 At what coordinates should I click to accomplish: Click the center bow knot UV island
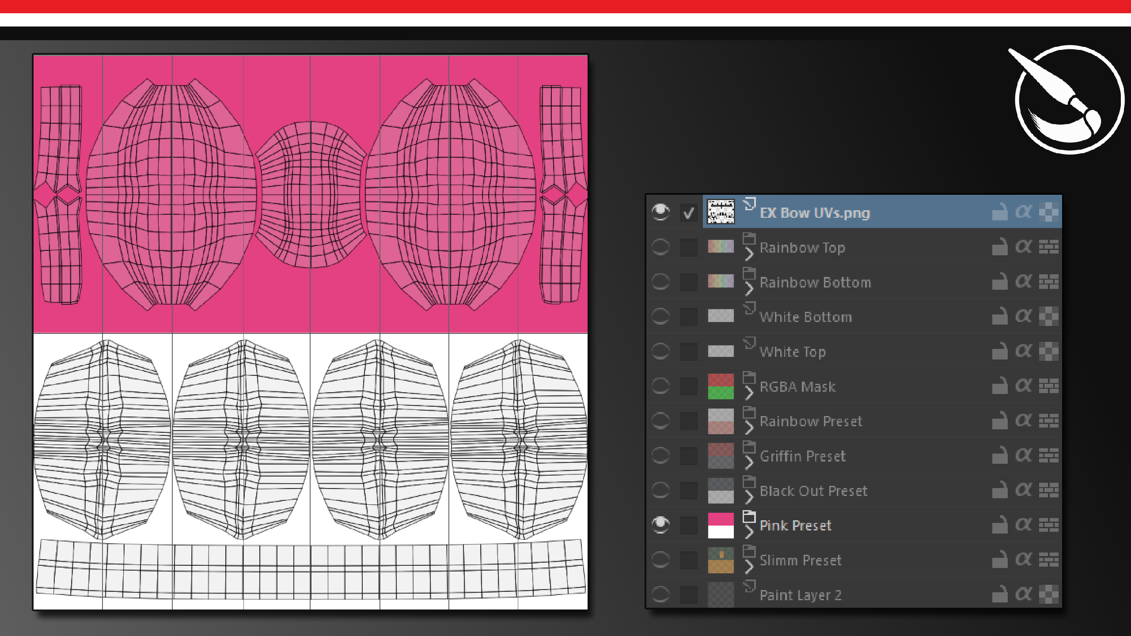(311, 194)
